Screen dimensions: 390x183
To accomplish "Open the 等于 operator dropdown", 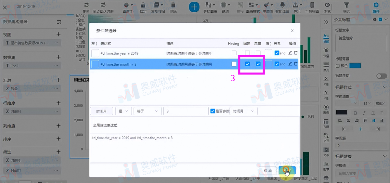I will [x=147, y=111].
